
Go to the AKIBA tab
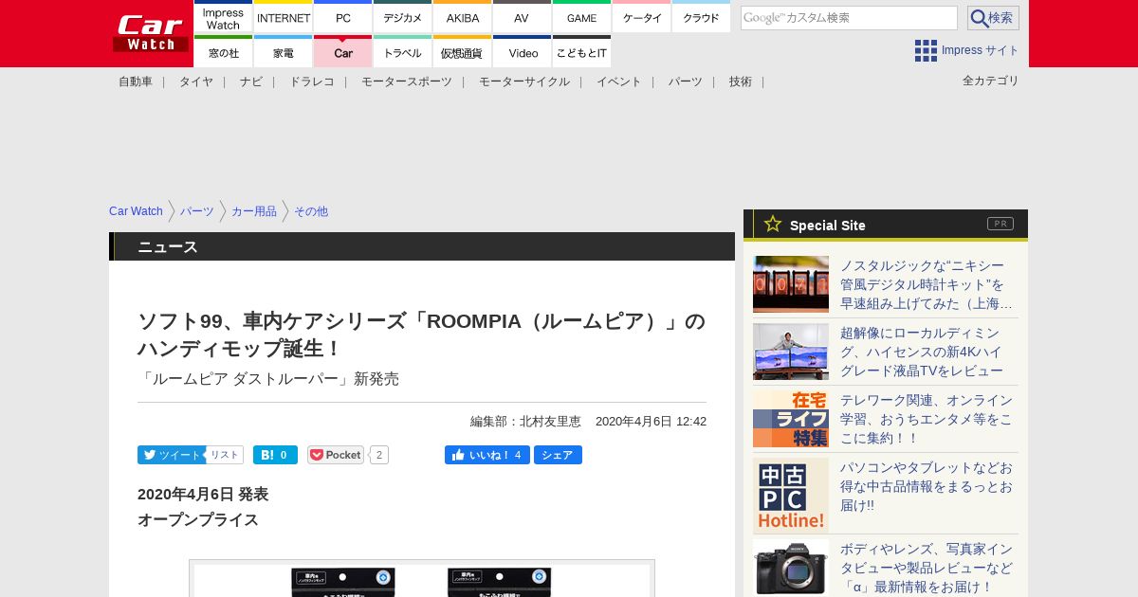[463, 17]
